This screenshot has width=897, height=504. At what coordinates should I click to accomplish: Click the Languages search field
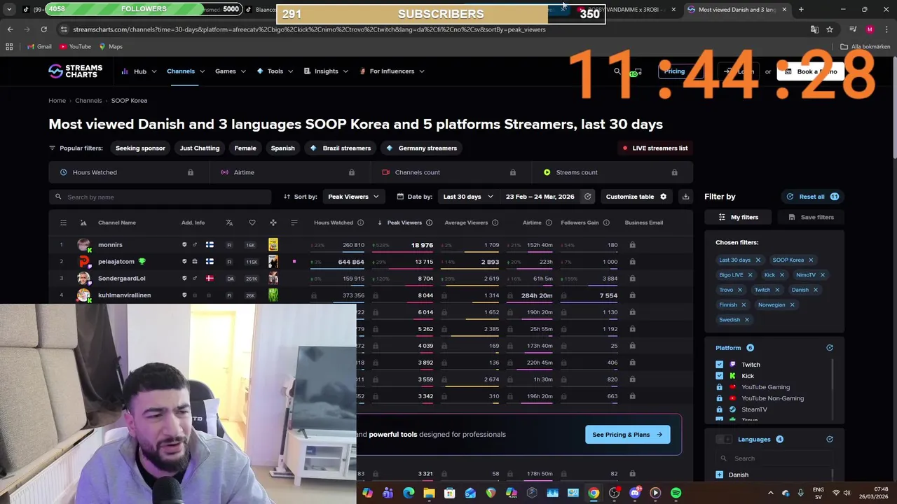(x=775, y=458)
